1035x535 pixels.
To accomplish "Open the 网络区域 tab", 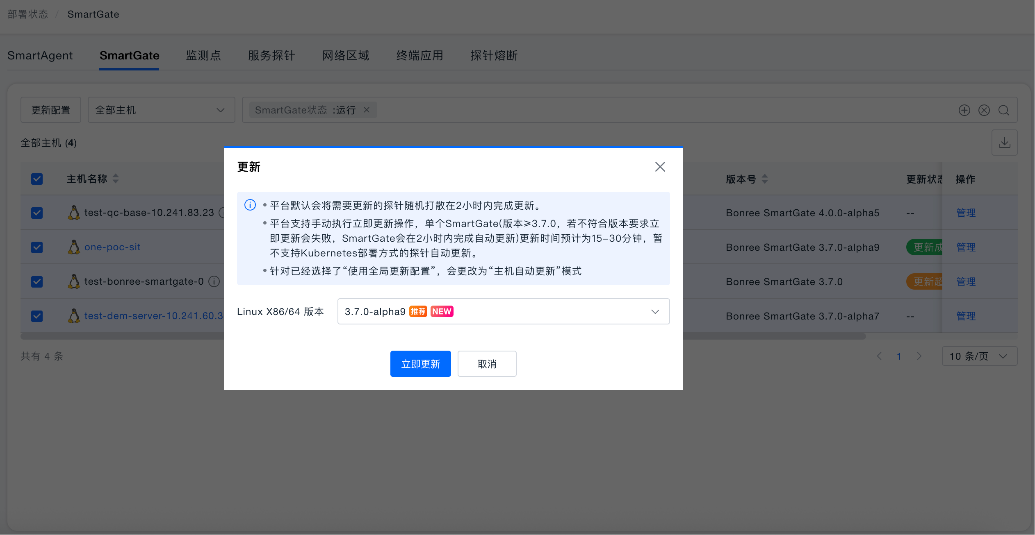I will pos(346,55).
